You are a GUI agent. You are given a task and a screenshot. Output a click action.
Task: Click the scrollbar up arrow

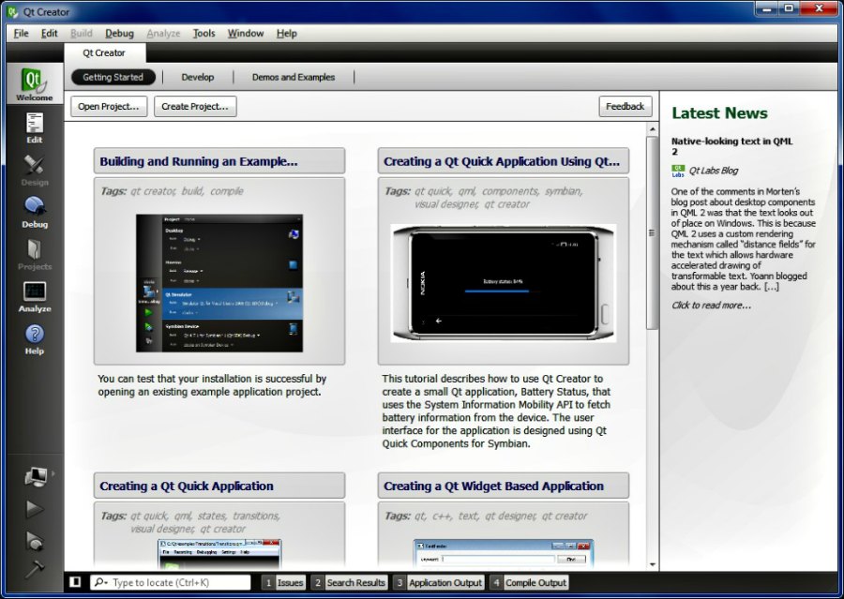pyautogui.click(x=653, y=129)
